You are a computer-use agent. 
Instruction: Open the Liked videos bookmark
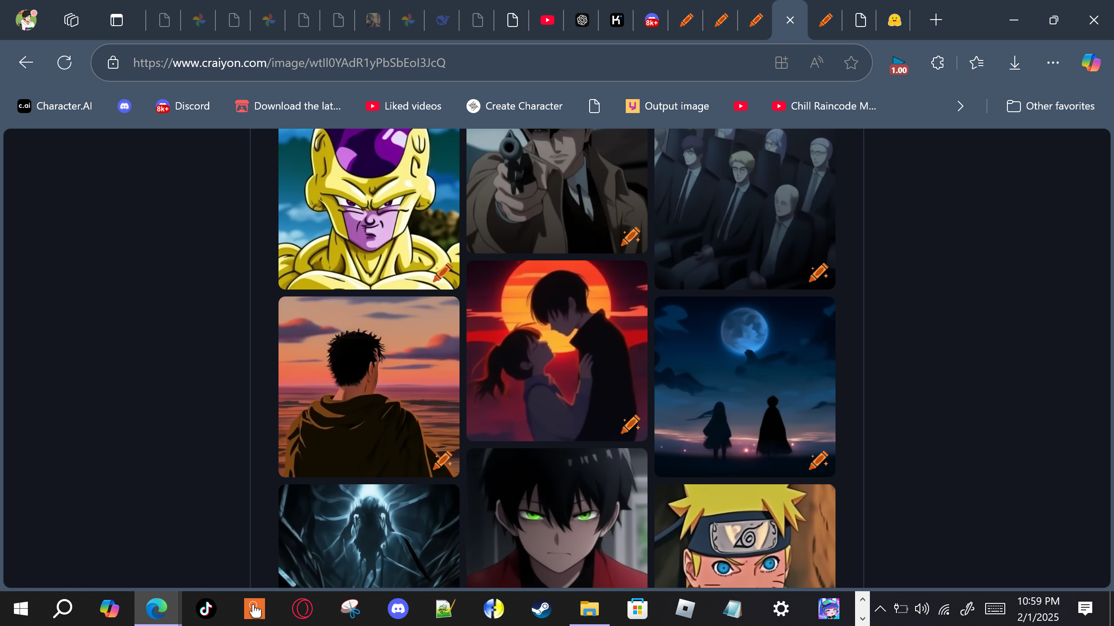tap(403, 106)
